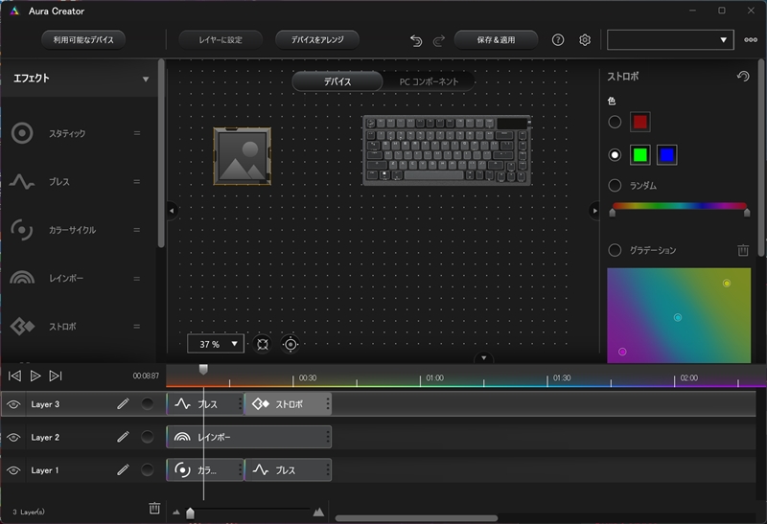The height and width of the screenshot is (524, 767).
Task: Open options dots of the Rainbow clip in Layer 2
Action: tap(327, 437)
